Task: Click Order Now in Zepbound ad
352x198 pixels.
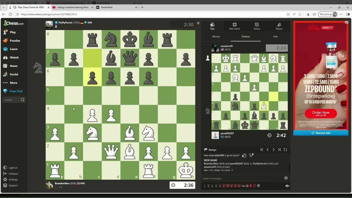Action: [x=321, y=113]
